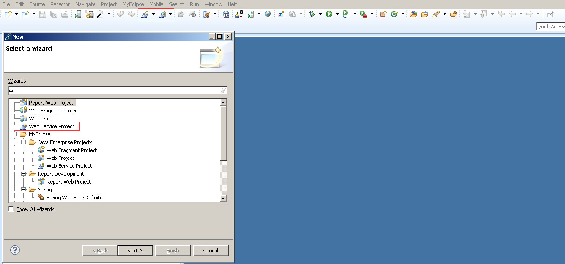Open the Source menu
565x264 pixels.
[37, 4]
